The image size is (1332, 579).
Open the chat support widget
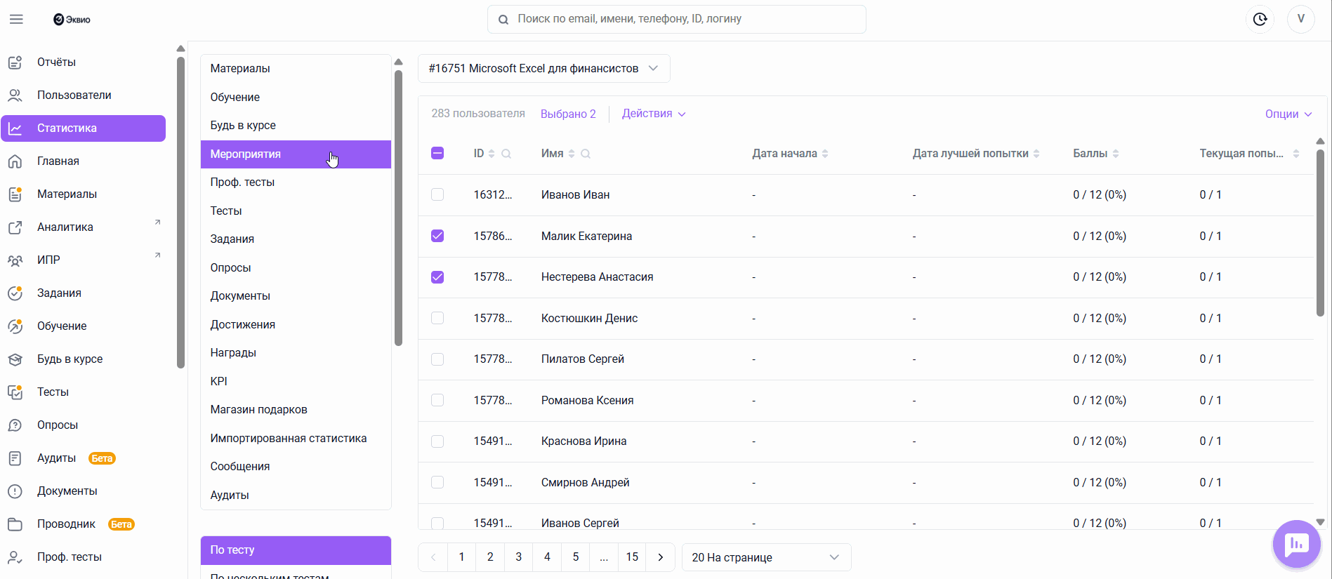1296,544
